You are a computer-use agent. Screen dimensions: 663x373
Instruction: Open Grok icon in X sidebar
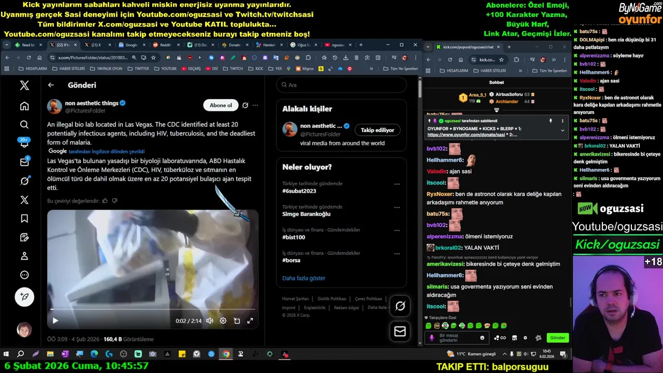[x=24, y=181]
